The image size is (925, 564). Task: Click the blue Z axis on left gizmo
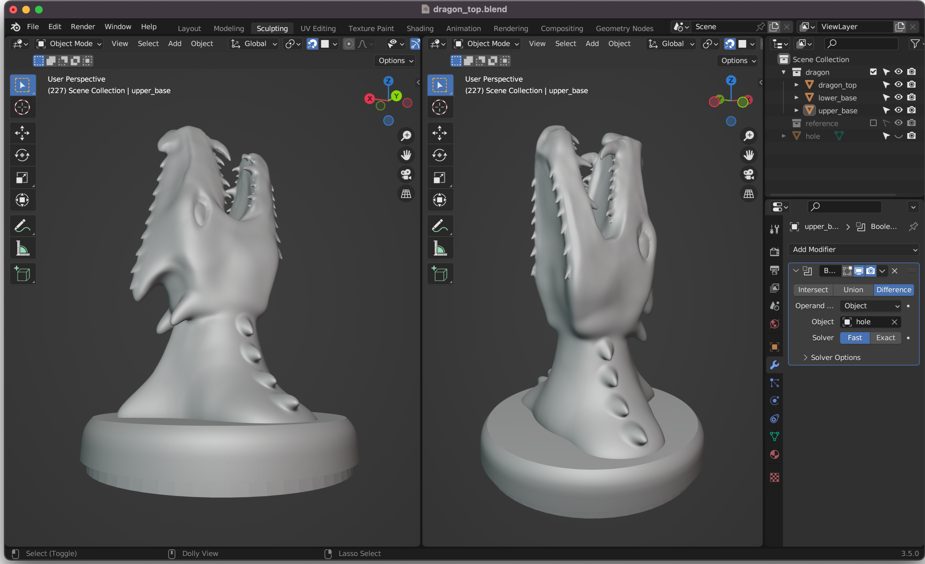click(x=388, y=81)
